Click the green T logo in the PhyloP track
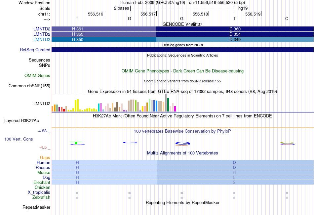This screenshot has width=314, height=215. tap(76, 143)
